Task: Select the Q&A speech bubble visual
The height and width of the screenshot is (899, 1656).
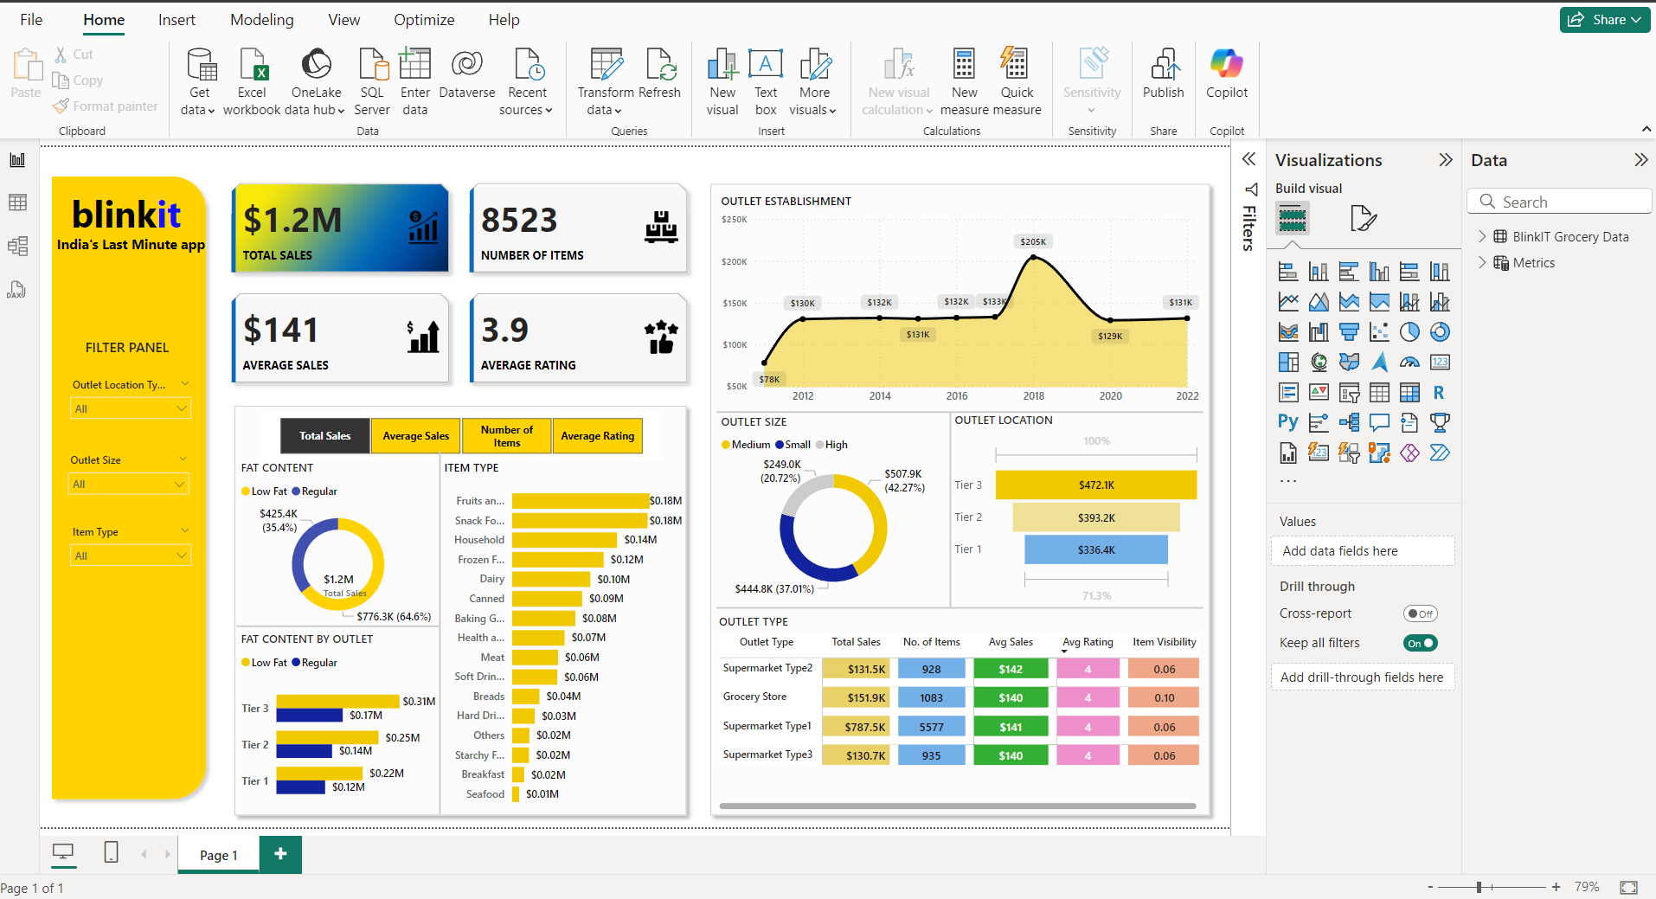Action: point(1379,423)
